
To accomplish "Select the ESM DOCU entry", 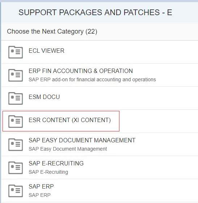I will pos(44,97).
